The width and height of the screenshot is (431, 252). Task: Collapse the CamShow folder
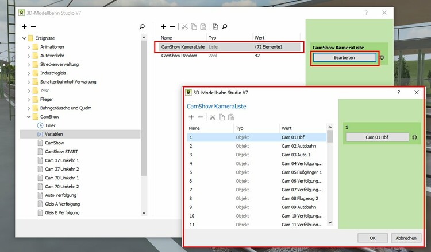(29, 117)
